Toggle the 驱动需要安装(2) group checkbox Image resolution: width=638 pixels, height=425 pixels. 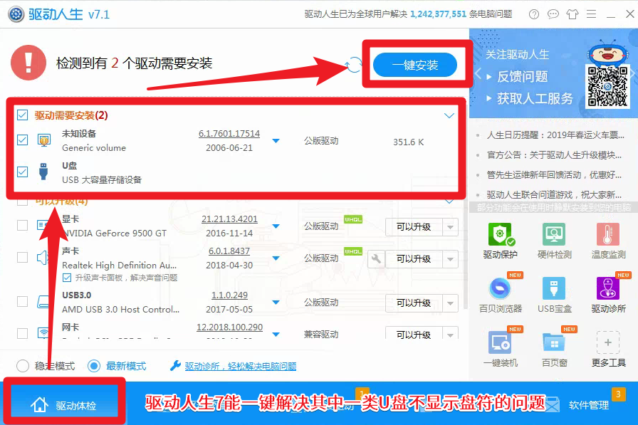click(x=22, y=115)
